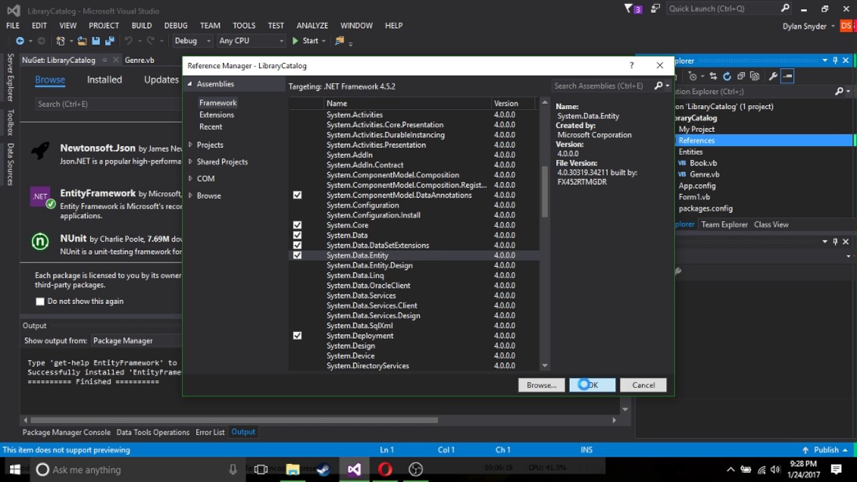Click the Save All icon
This screenshot has width=857, height=482.
pos(109,41)
